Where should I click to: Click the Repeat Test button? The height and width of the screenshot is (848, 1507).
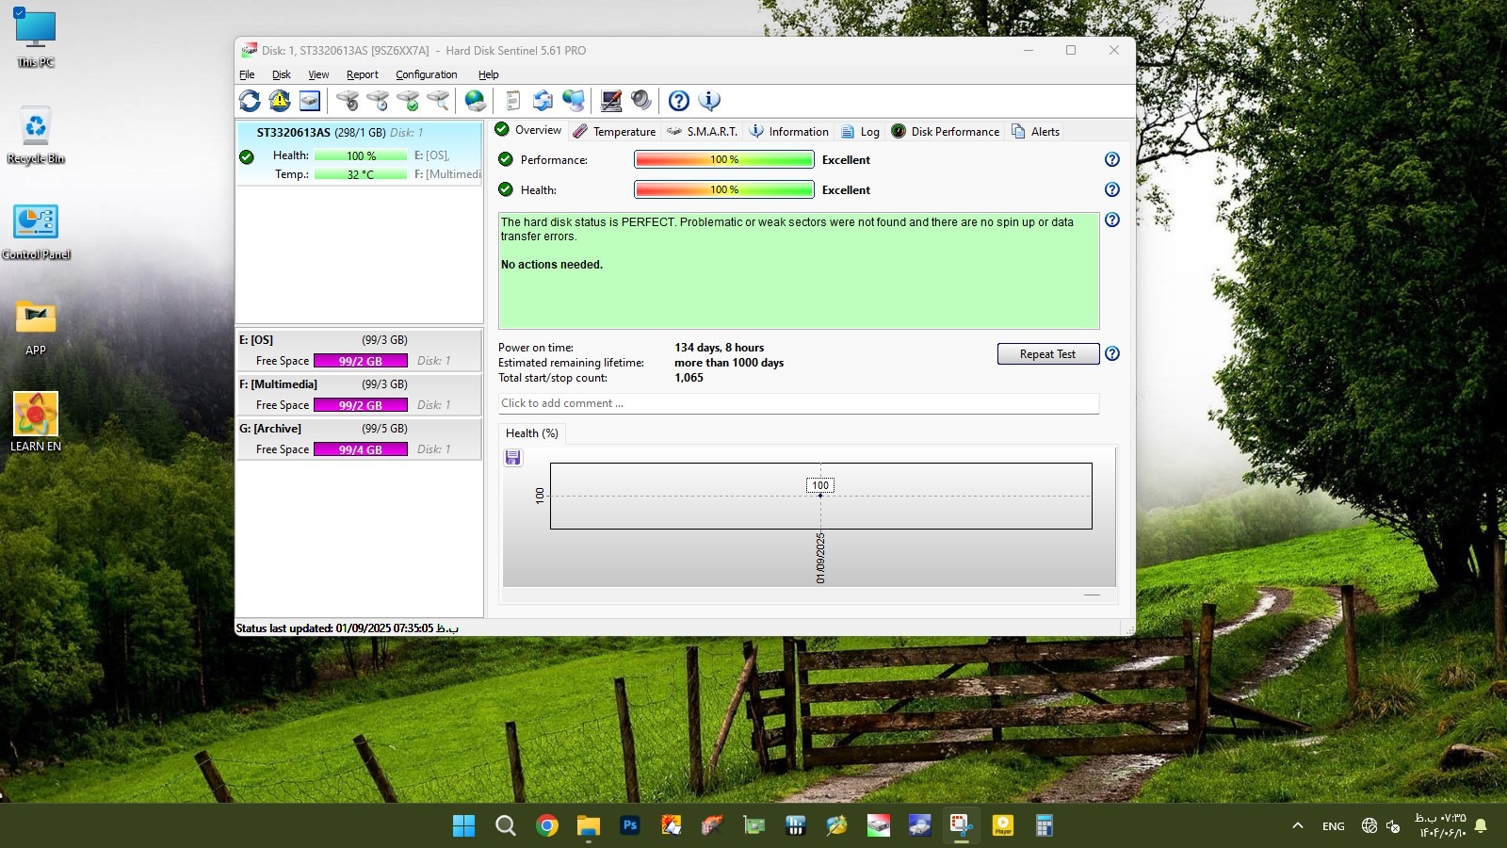pos(1047,354)
